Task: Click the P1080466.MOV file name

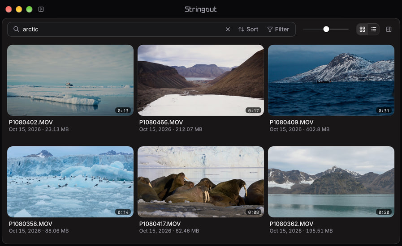Action: pyautogui.click(x=161, y=123)
